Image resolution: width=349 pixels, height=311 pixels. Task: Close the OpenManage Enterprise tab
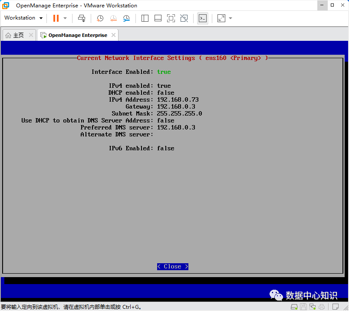[x=114, y=35]
